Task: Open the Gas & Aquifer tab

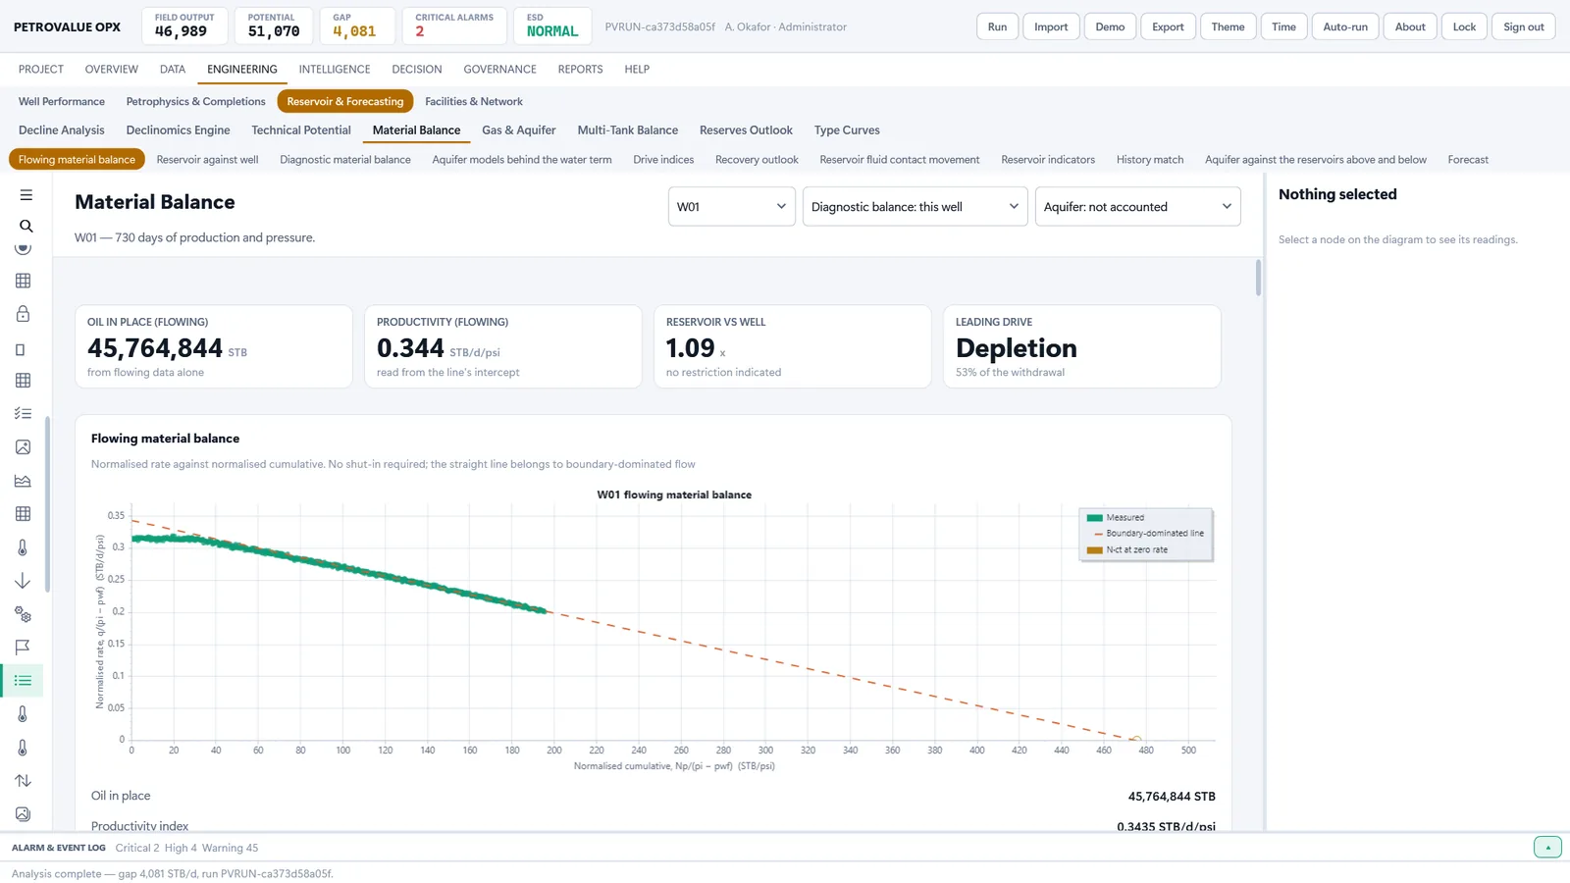Action: (x=519, y=130)
